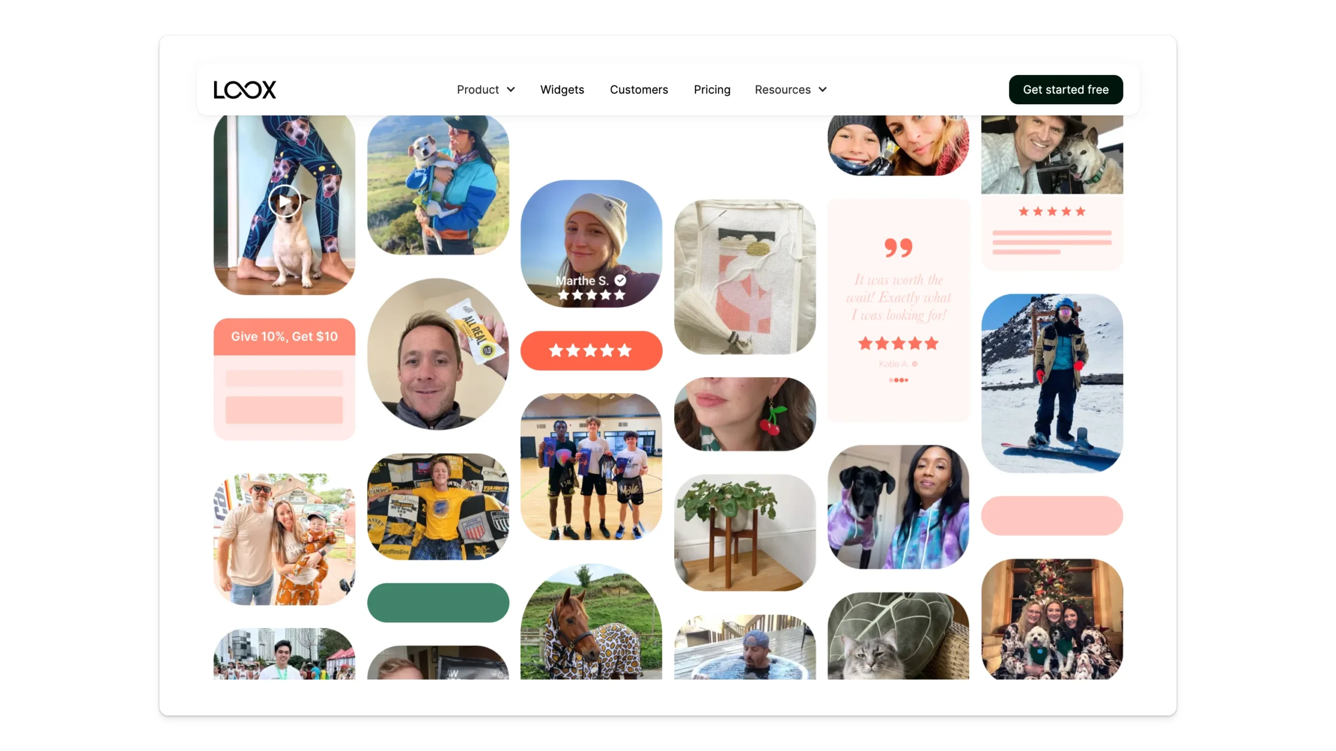Viewport: 1336px width, 751px height.
Task: Click the Give 10%, Get $10 banner
Action: [x=284, y=336]
